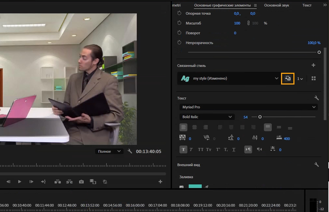This screenshot has height=212, width=329.
Task: Expand hidden panel tabs with double chevron
Action: click(325, 5)
